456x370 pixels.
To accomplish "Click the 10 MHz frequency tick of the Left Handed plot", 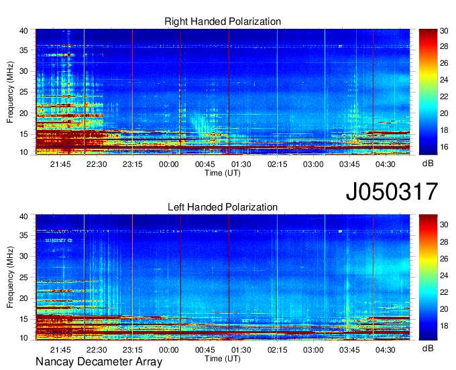I will (x=23, y=338).
